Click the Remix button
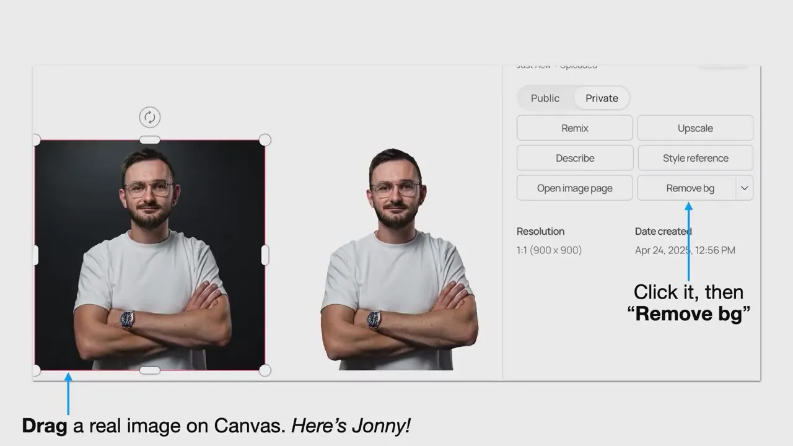Screen dimensions: 793x446 [x=575, y=128]
